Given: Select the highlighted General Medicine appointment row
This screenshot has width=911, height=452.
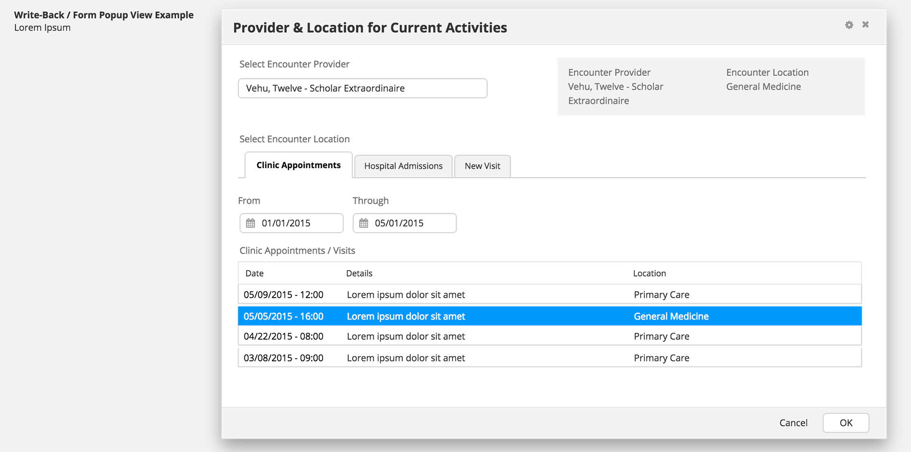Looking at the screenshot, I should pos(549,316).
